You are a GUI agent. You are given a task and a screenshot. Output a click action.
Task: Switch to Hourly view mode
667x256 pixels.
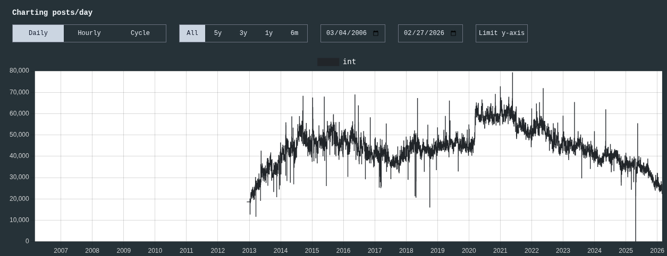(x=89, y=33)
